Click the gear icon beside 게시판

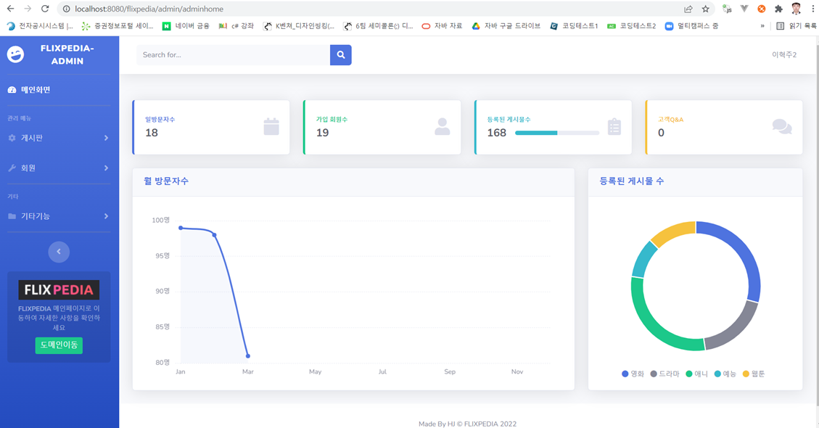coord(12,138)
